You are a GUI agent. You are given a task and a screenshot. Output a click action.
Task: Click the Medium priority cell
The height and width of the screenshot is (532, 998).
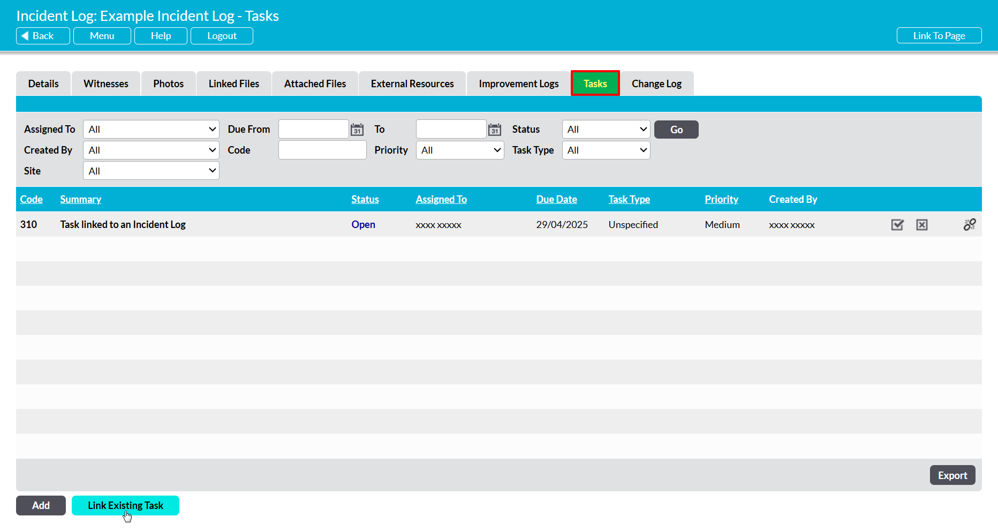tap(722, 224)
